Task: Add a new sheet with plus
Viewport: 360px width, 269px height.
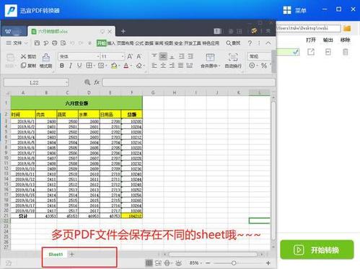Action: pos(72,254)
